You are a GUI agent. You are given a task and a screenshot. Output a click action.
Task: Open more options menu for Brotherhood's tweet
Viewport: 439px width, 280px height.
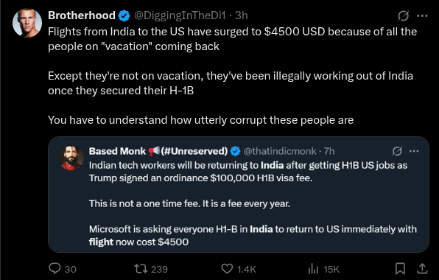point(422,16)
